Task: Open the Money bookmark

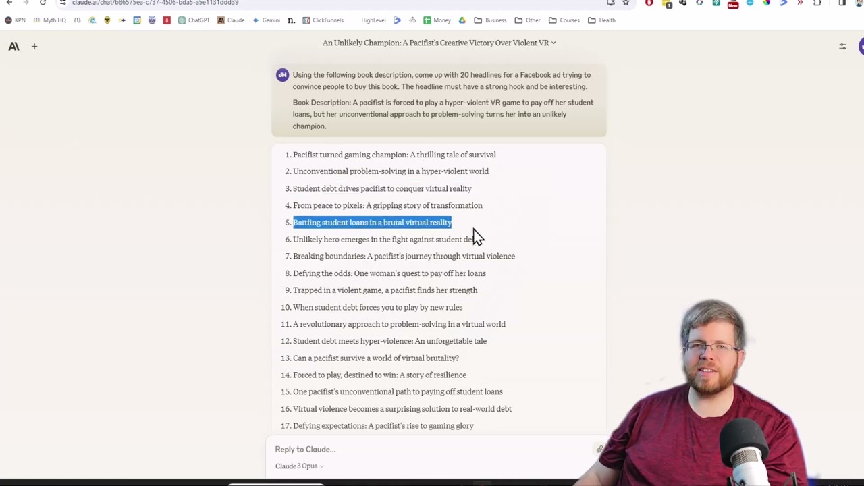Action: coord(437,20)
